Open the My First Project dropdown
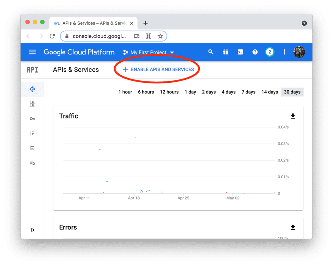333x266 pixels. (149, 52)
